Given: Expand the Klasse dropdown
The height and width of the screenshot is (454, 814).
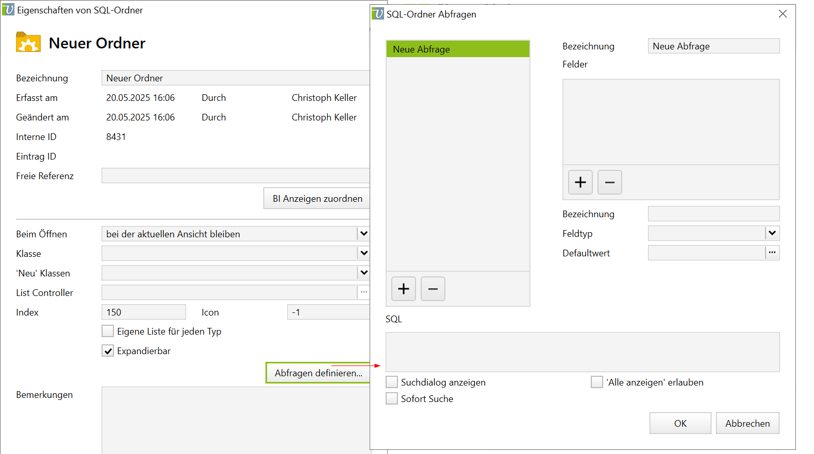Looking at the screenshot, I should tap(363, 253).
